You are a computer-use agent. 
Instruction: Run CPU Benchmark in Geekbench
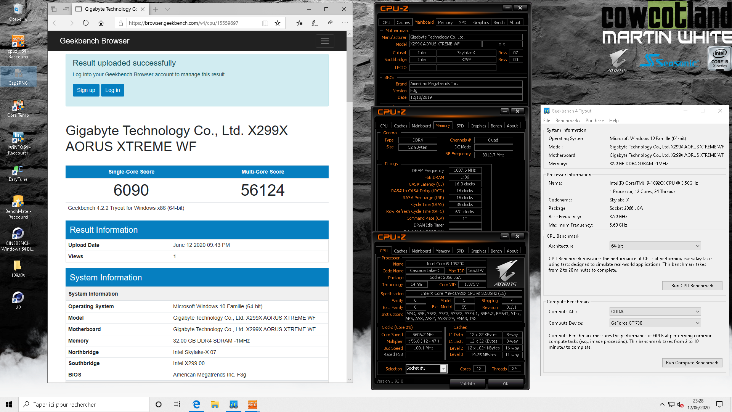tap(692, 286)
